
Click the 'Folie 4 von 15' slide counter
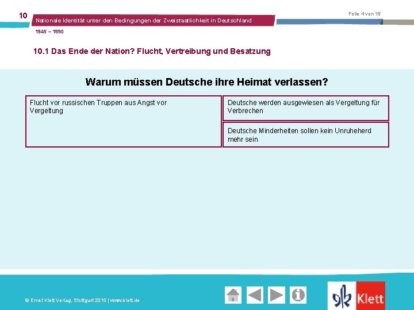click(x=365, y=14)
